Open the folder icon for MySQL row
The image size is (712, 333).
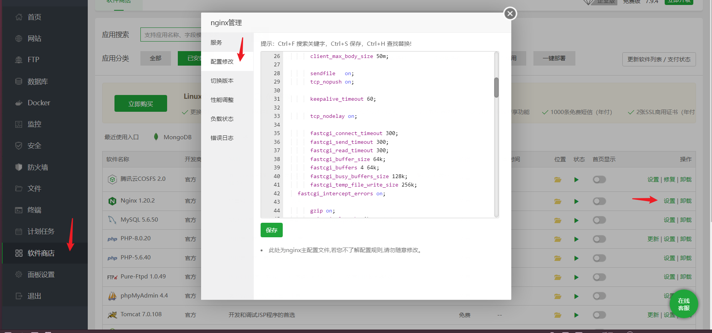click(558, 220)
